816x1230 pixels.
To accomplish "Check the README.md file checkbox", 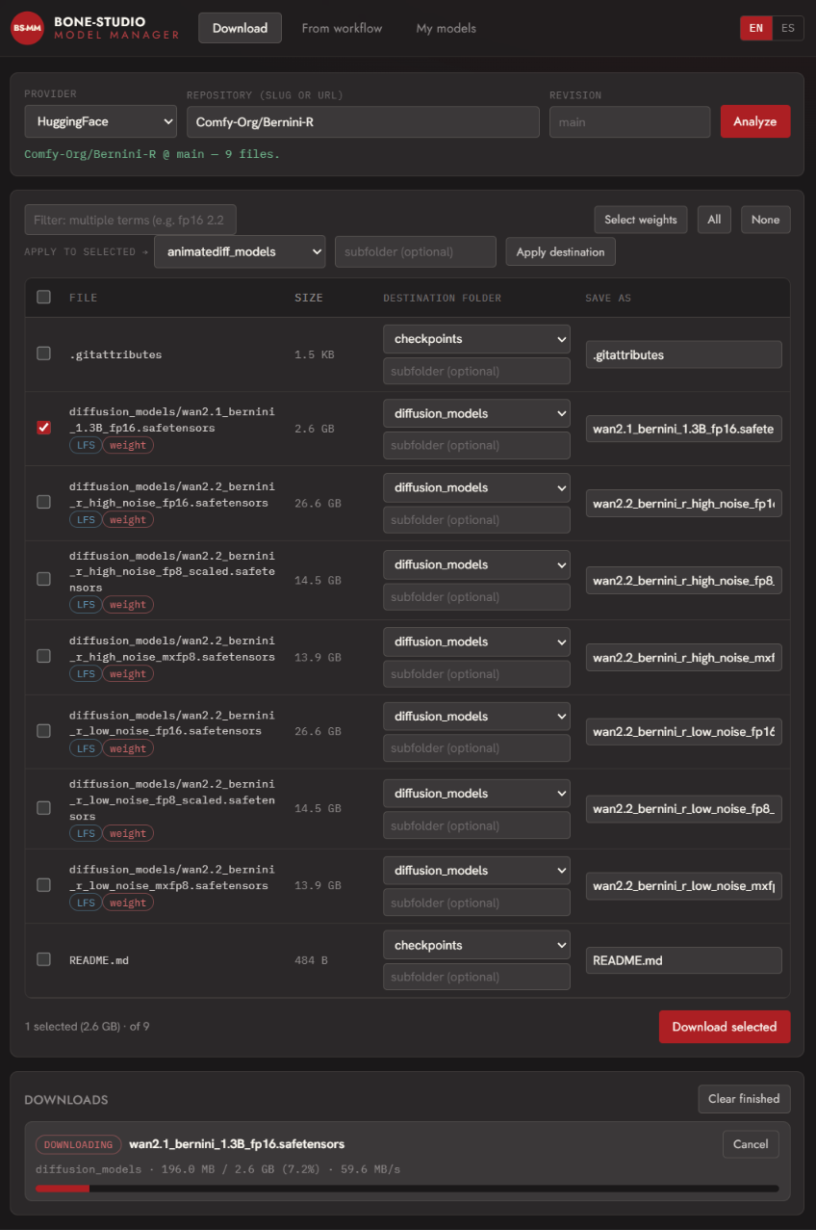I will coord(43,958).
